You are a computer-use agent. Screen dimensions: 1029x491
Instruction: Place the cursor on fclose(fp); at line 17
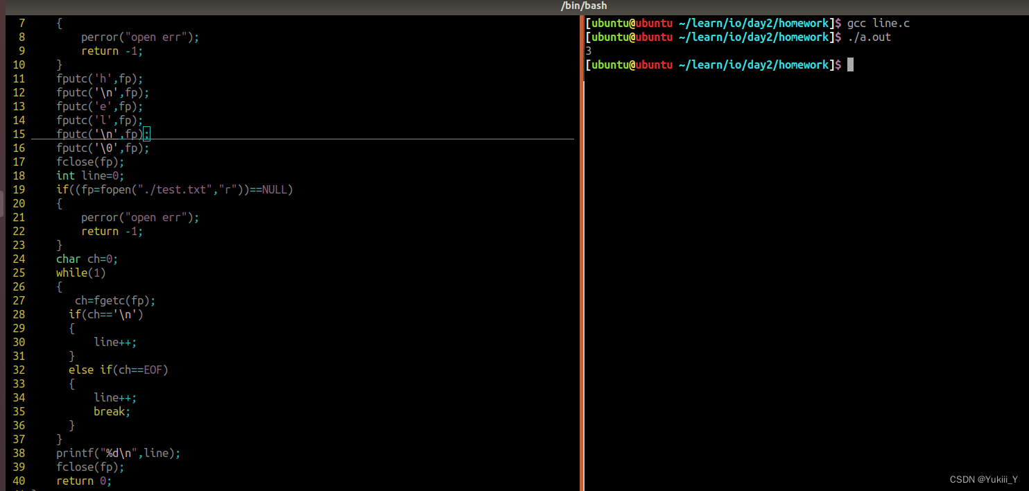click(90, 162)
